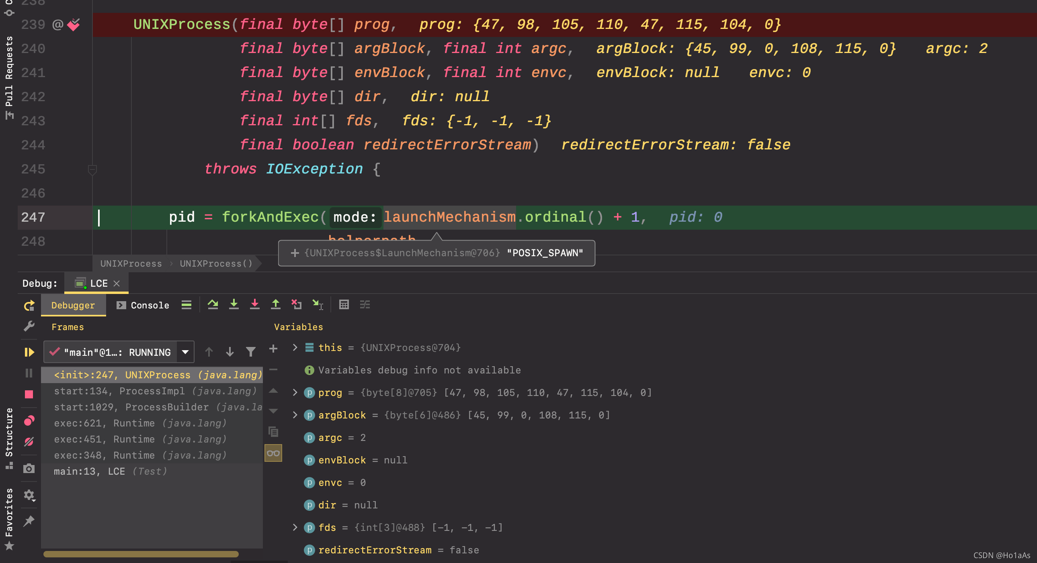Stop the debug session
This screenshot has width=1037, height=563.
[29, 394]
